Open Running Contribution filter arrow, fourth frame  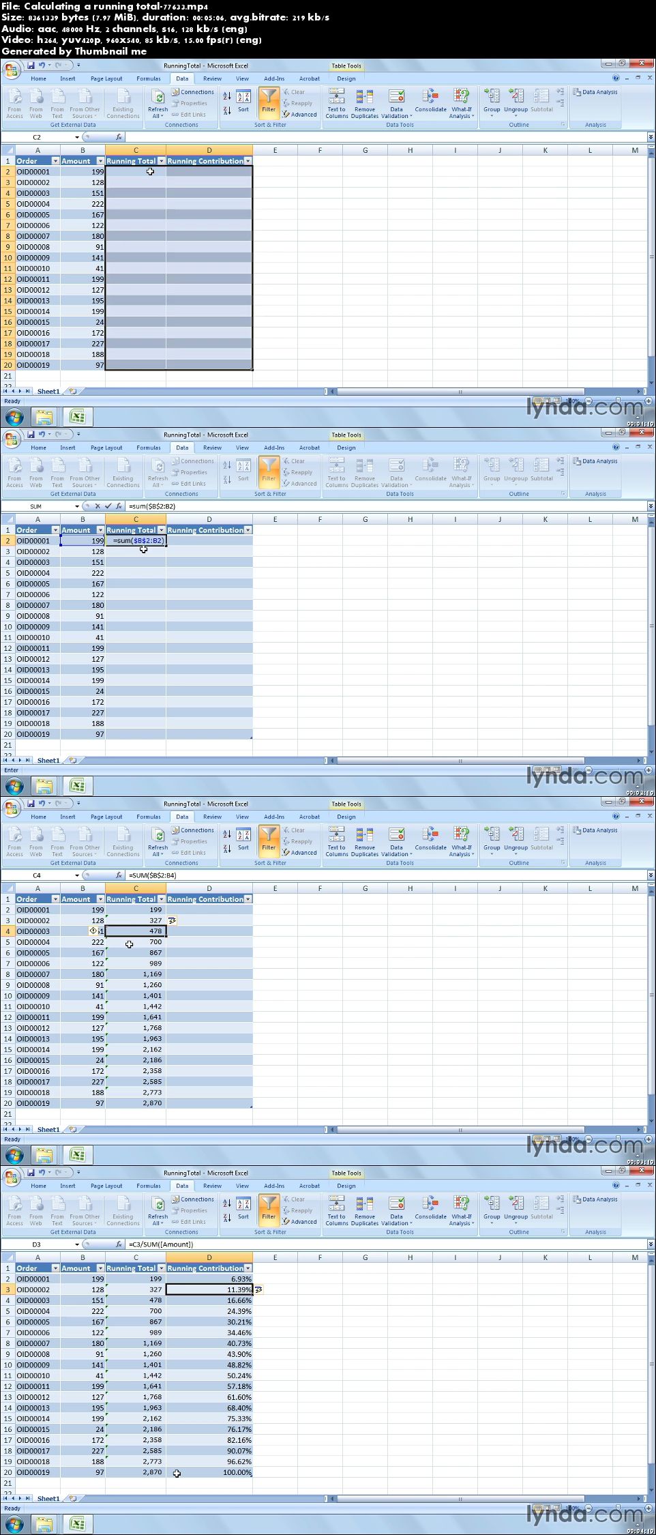pyautogui.click(x=248, y=1268)
